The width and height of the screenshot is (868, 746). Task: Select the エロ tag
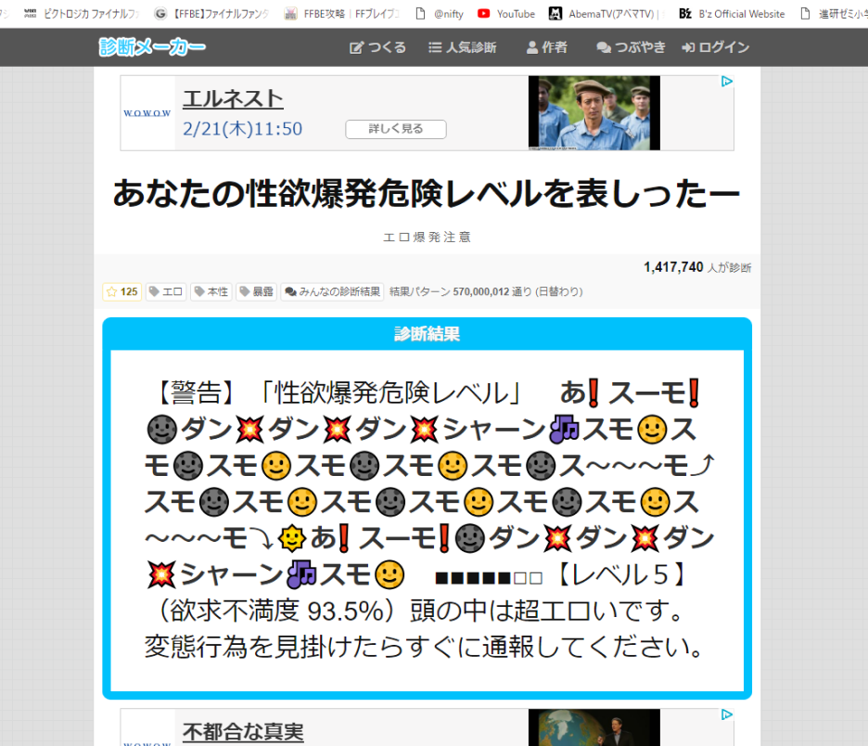(166, 291)
